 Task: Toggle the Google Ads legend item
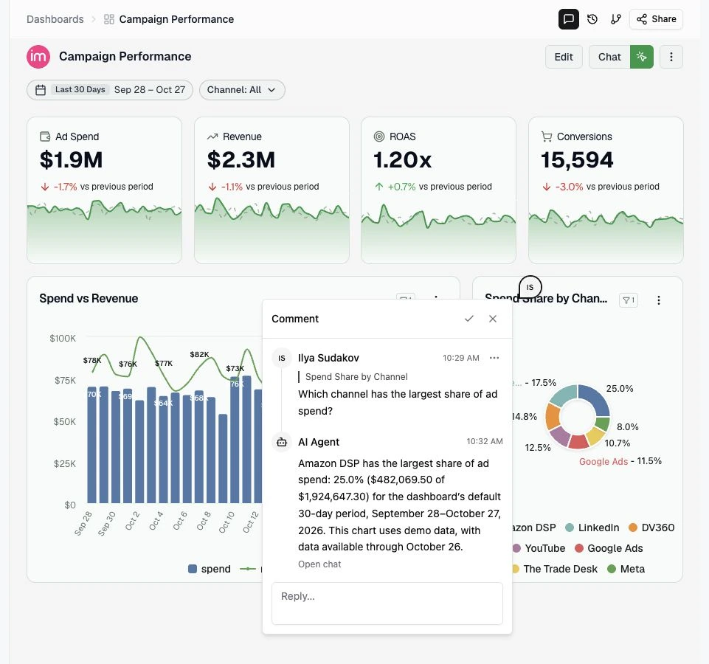tap(609, 548)
